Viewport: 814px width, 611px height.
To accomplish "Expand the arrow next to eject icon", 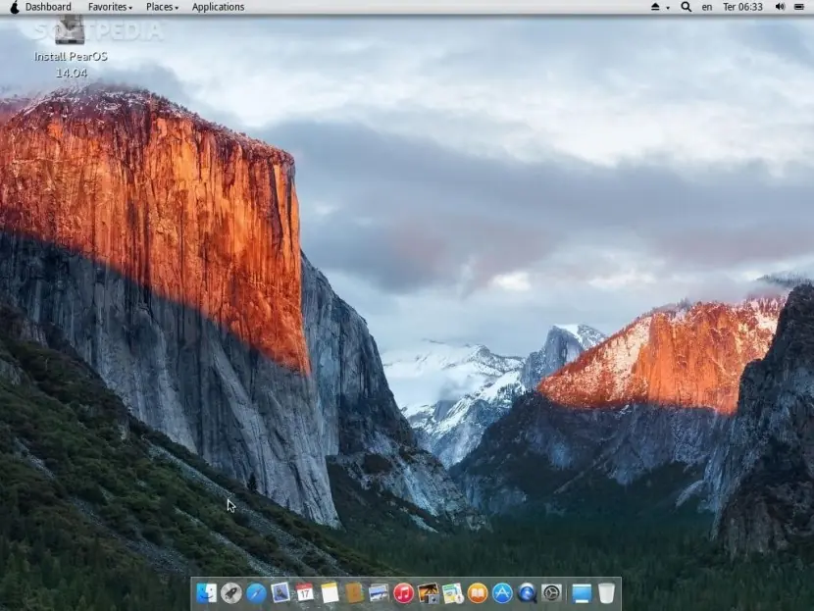I will click(x=668, y=8).
